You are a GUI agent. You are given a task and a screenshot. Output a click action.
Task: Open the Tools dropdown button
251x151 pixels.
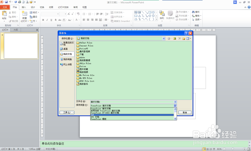[x=67, y=112]
